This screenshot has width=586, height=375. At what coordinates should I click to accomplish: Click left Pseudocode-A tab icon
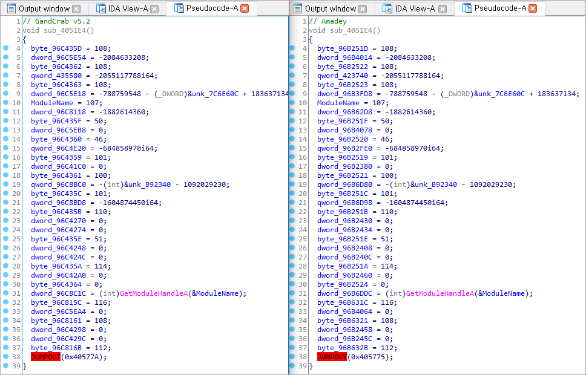[x=179, y=8]
